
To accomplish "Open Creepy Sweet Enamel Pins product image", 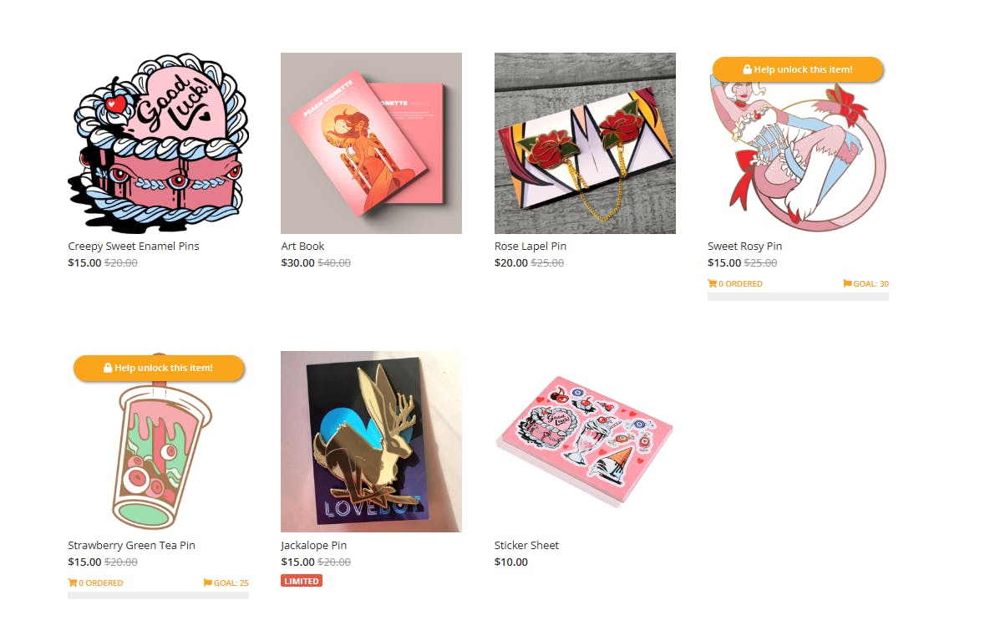I will pyautogui.click(x=159, y=144).
